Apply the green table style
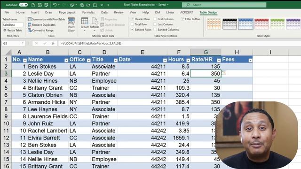 click(277, 24)
